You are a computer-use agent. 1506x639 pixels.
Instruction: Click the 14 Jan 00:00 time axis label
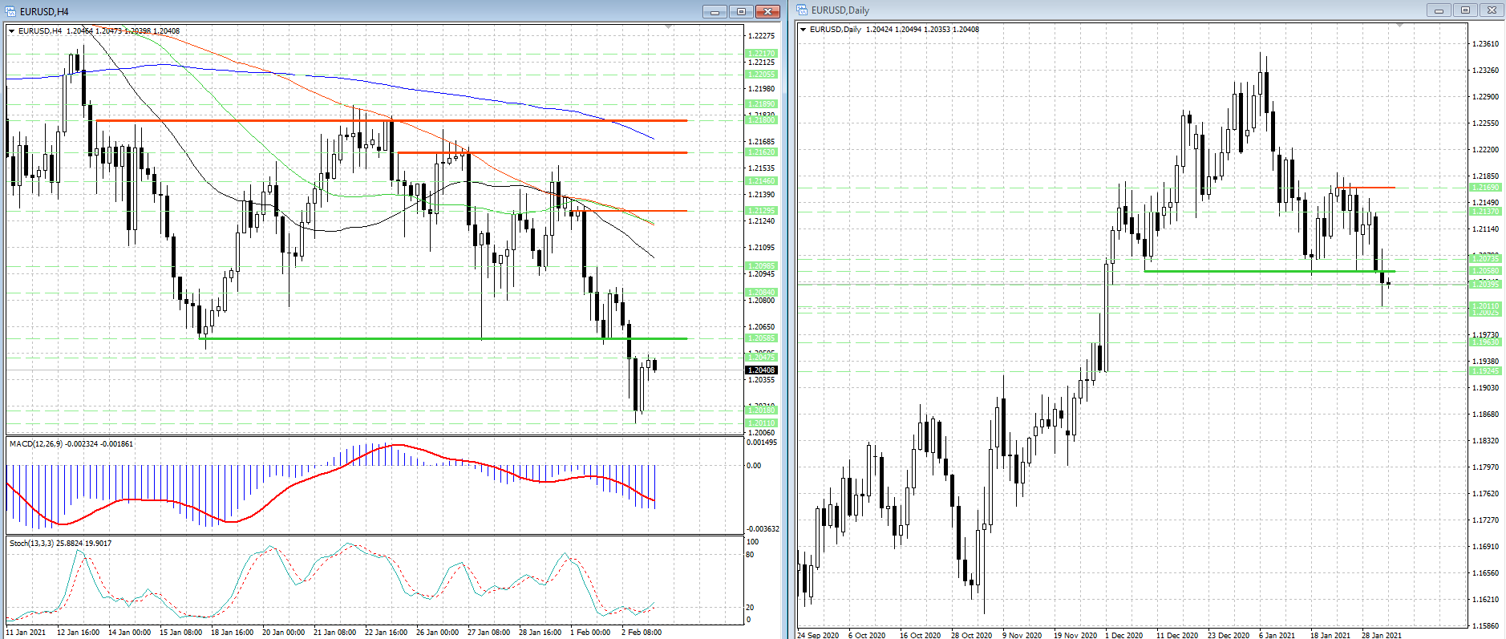pyautogui.click(x=129, y=633)
